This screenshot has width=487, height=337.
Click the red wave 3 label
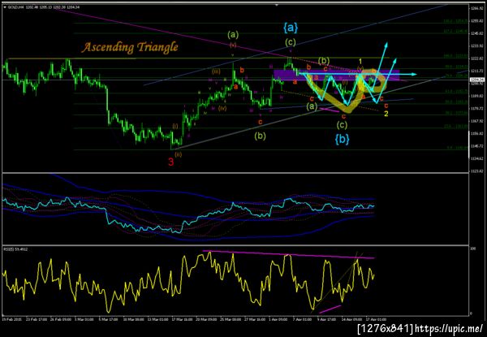[x=170, y=162]
